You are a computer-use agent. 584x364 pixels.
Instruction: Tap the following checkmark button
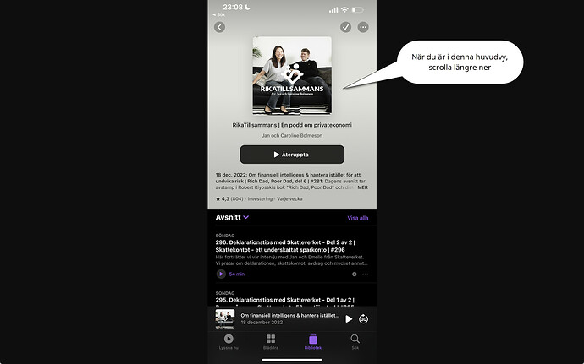click(x=345, y=27)
